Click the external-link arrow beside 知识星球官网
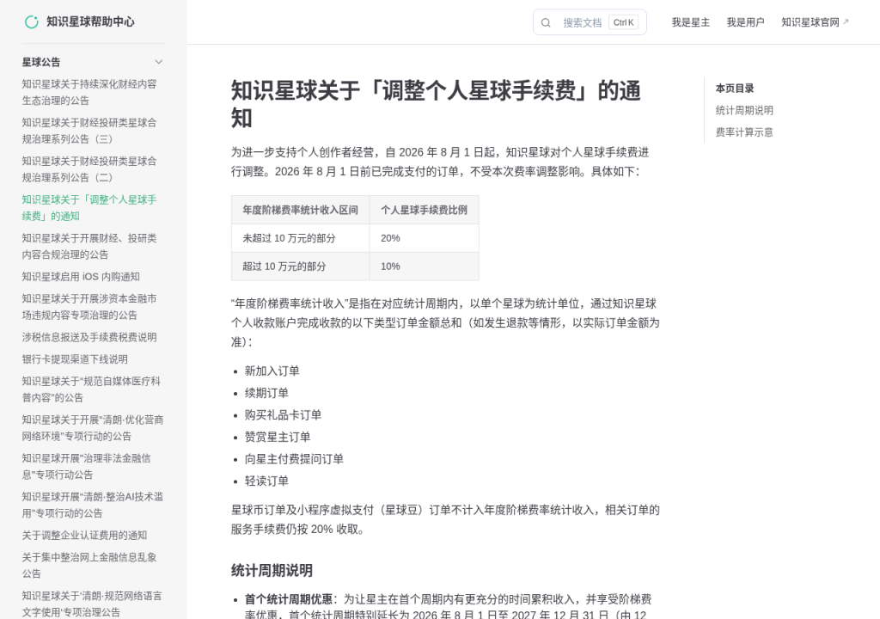880x619 pixels. tap(846, 21)
